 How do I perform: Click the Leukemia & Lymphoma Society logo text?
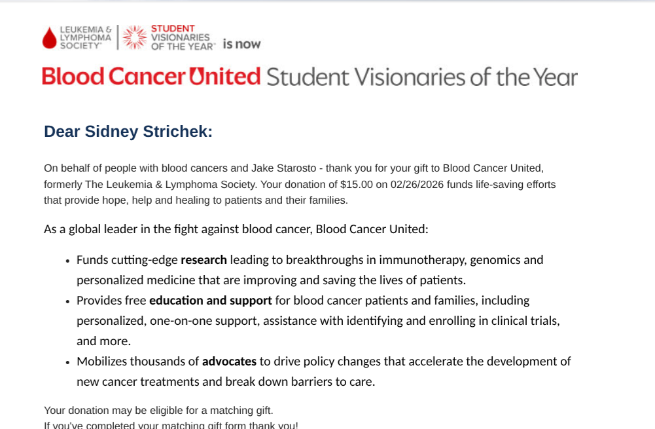pos(85,38)
